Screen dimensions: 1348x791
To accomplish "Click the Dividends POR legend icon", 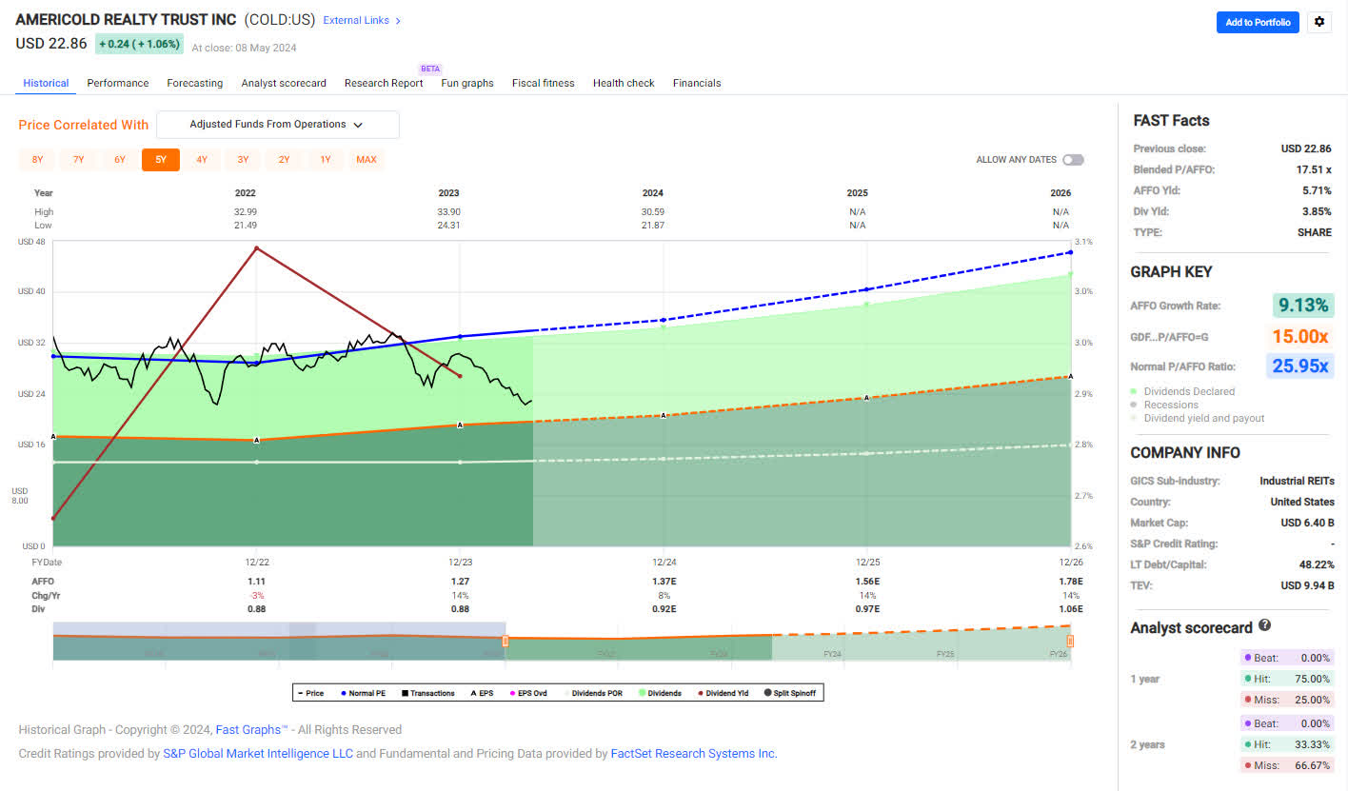I will click(x=565, y=692).
